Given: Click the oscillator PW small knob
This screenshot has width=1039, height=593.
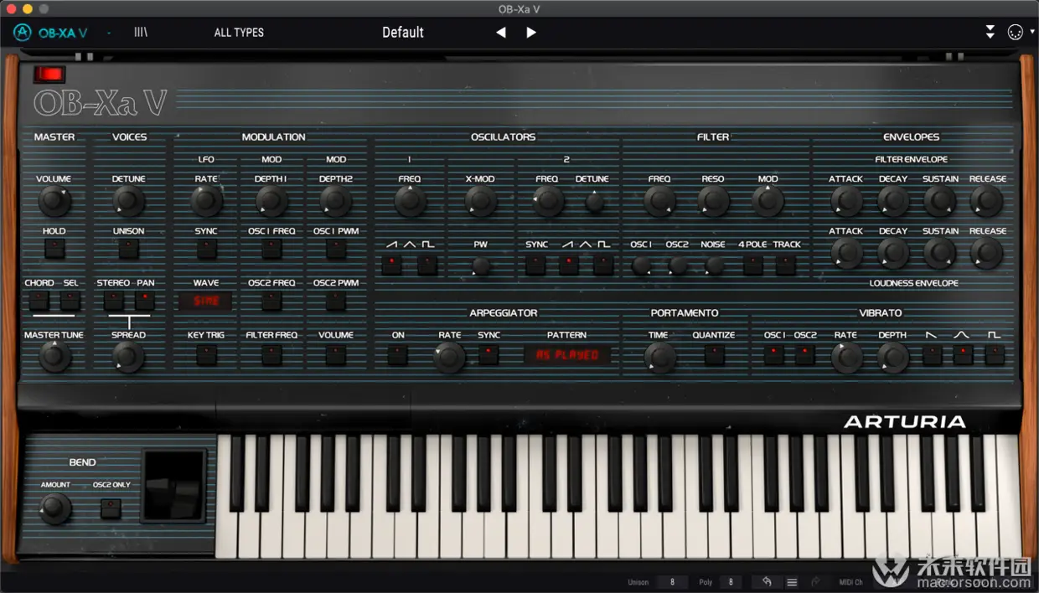Looking at the screenshot, I should click(x=480, y=266).
